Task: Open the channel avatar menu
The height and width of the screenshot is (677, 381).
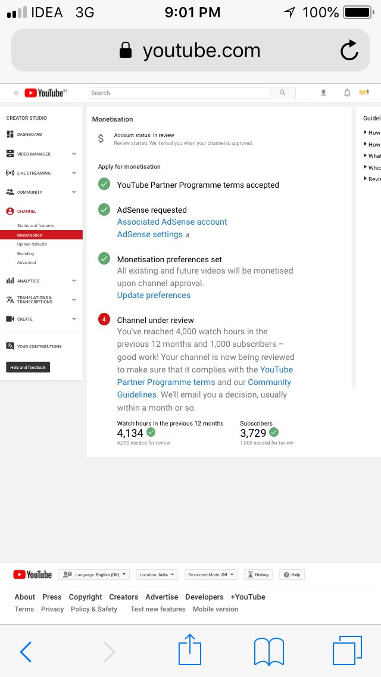Action: [x=364, y=92]
